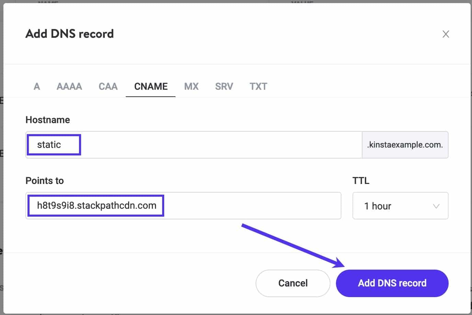Select the AAAA record tab
Screen dimensions: 472x315
pos(69,86)
